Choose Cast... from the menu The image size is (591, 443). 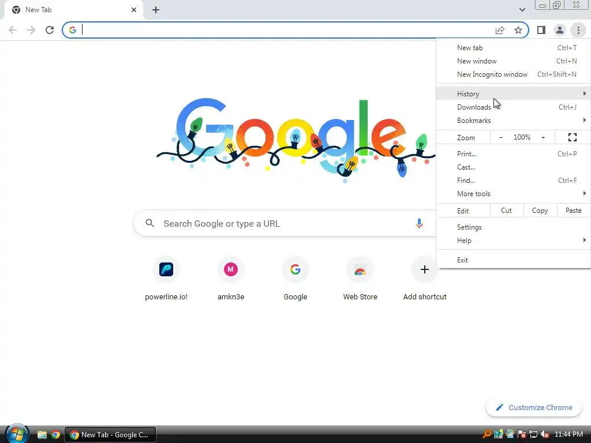[x=513, y=167]
